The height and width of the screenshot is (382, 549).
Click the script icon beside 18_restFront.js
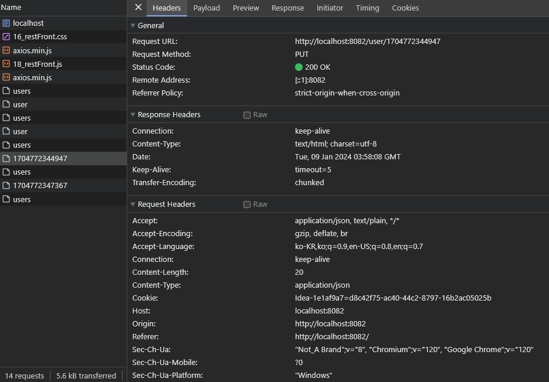coord(6,64)
